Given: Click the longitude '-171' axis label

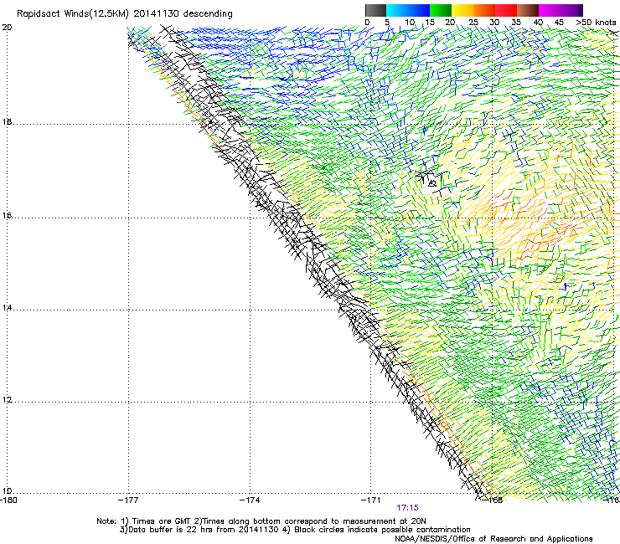Looking at the screenshot, I should click(x=371, y=500).
